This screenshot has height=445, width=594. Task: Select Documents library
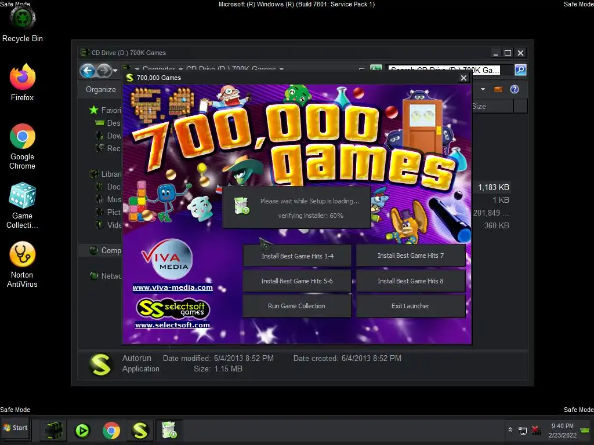[x=107, y=187]
